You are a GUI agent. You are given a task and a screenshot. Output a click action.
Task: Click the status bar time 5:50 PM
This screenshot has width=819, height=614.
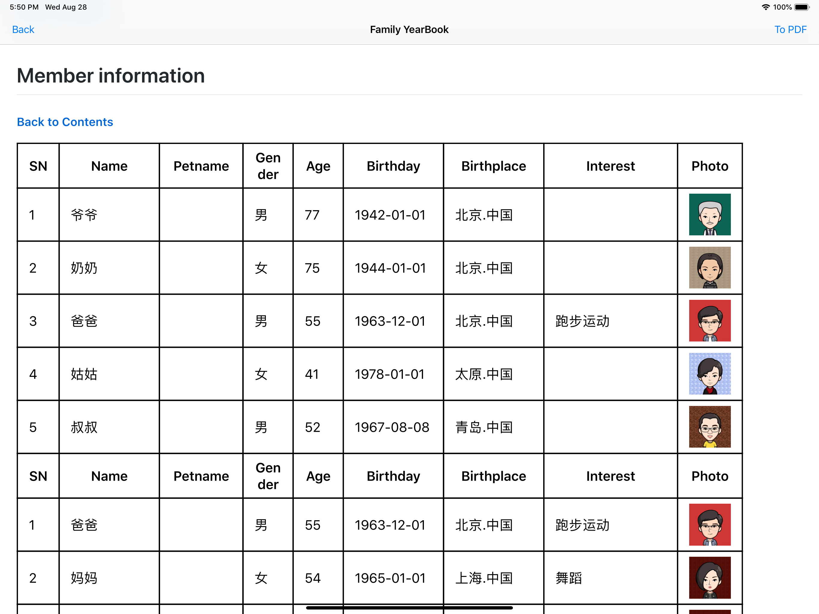(24, 7)
